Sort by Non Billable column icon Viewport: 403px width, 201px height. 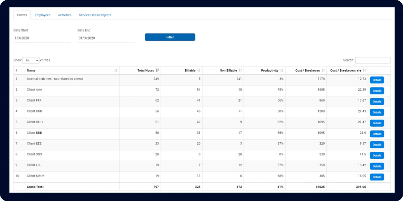pyautogui.click(x=240, y=70)
